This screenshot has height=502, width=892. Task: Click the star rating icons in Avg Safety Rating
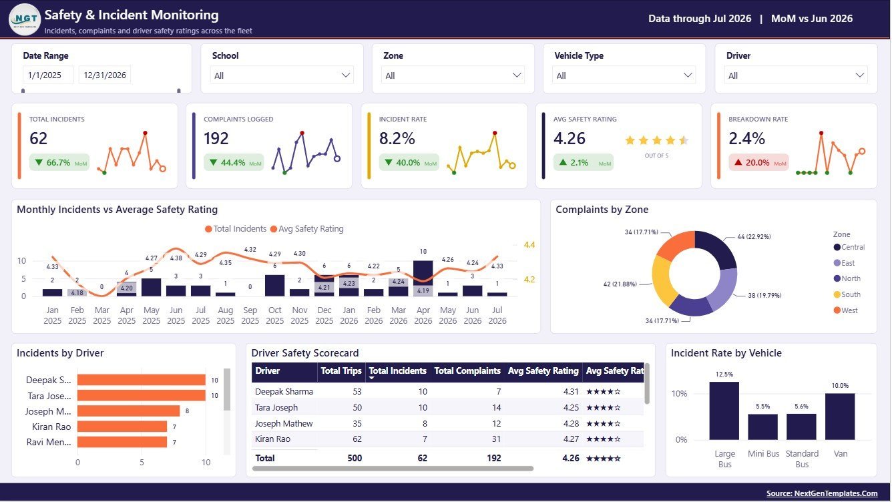[656, 141]
